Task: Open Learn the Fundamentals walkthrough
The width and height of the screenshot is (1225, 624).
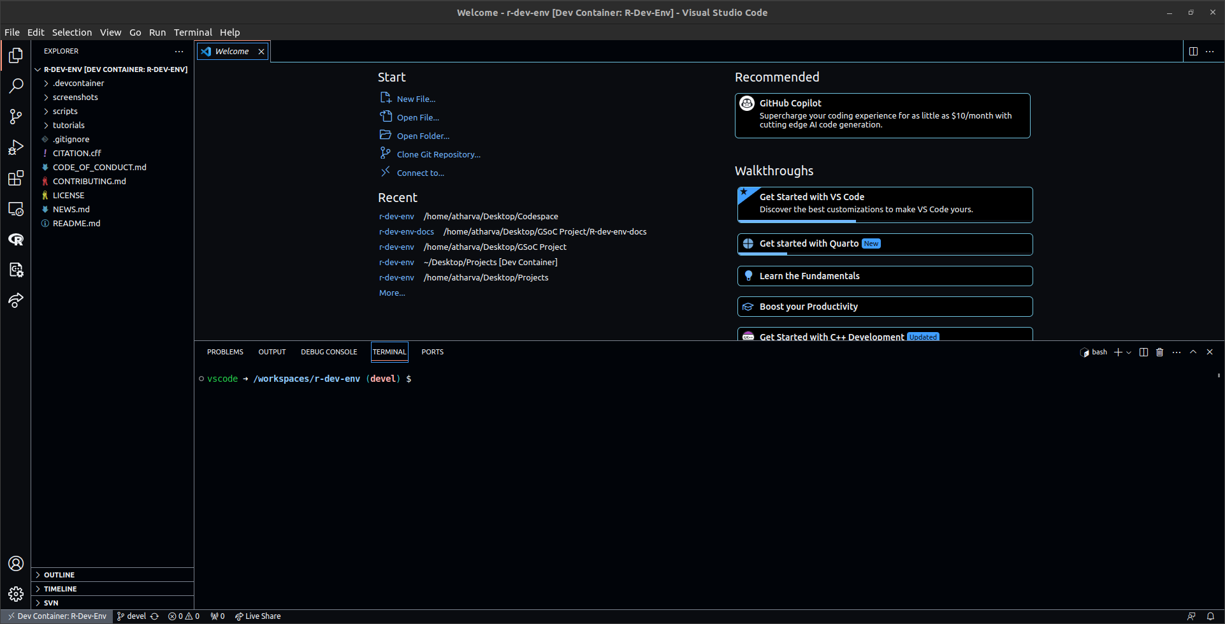Action: click(x=885, y=276)
